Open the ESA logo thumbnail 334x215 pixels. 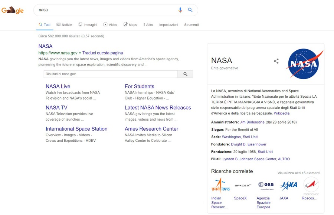click(266, 185)
